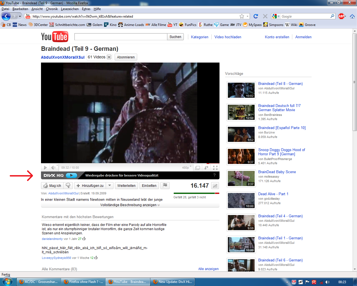Toggle the wide player size icon
357x286 pixels.
click(197, 168)
